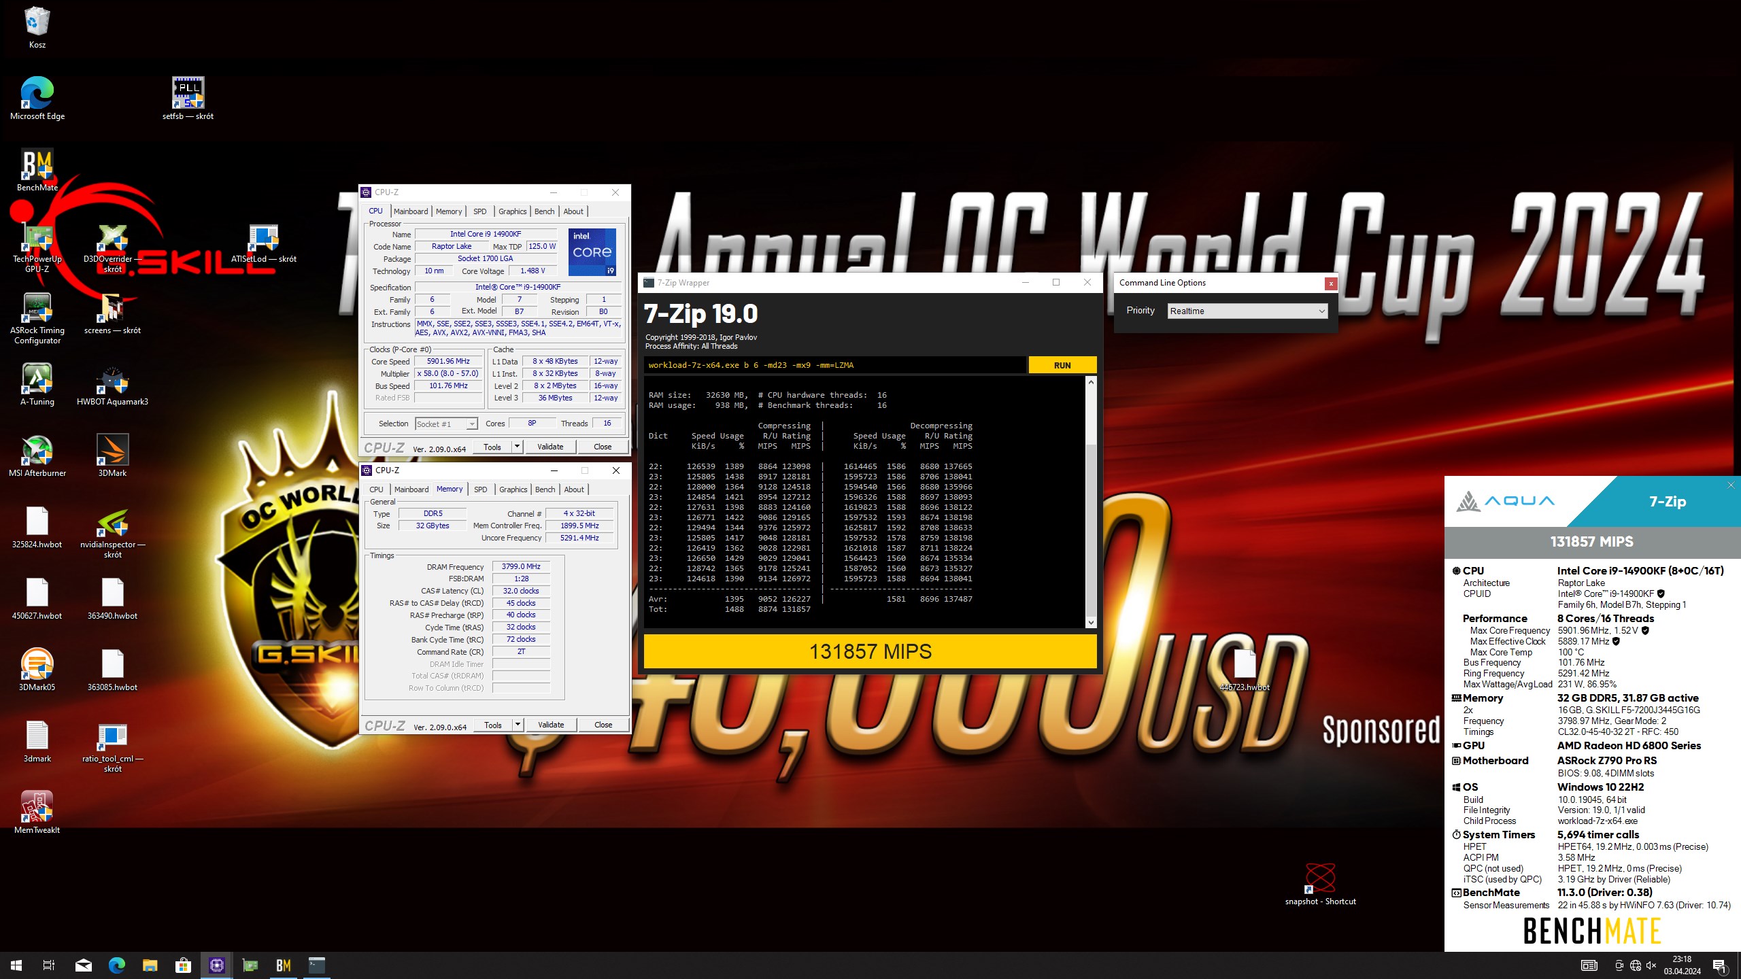Close the BenchMate result overlay
Image resolution: width=1741 pixels, height=979 pixels.
[1731, 485]
